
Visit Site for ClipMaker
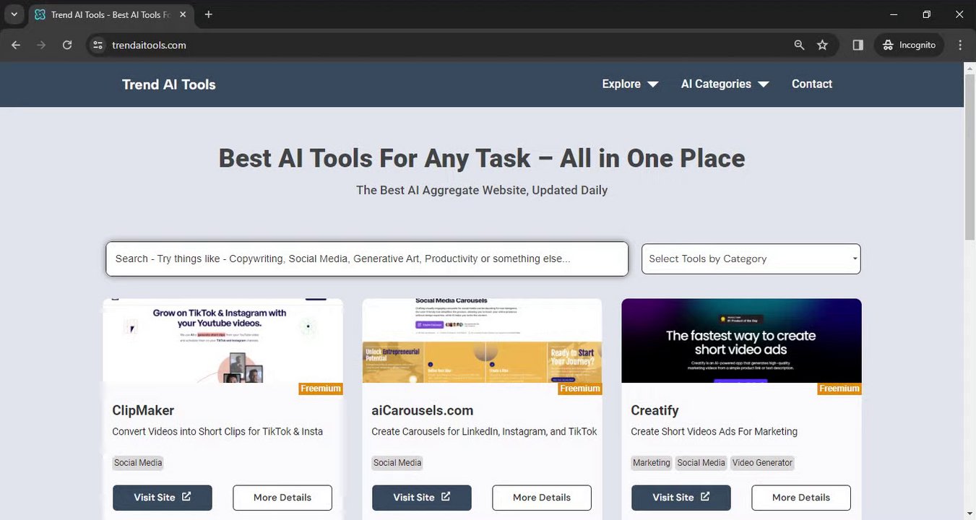pos(163,498)
